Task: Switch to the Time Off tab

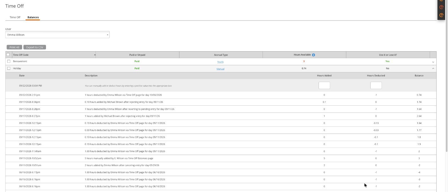Action: (15, 17)
